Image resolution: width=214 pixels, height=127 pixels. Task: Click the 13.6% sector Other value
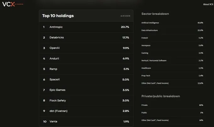click(200, 83)
